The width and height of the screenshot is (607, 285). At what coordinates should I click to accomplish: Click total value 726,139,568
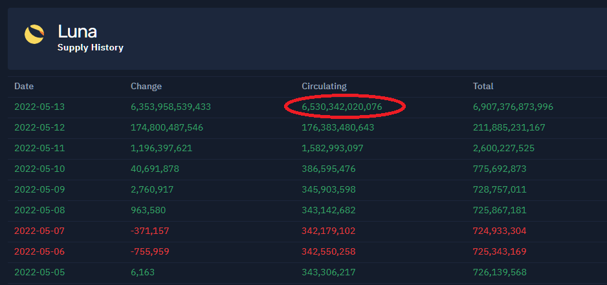click(500, 272)
